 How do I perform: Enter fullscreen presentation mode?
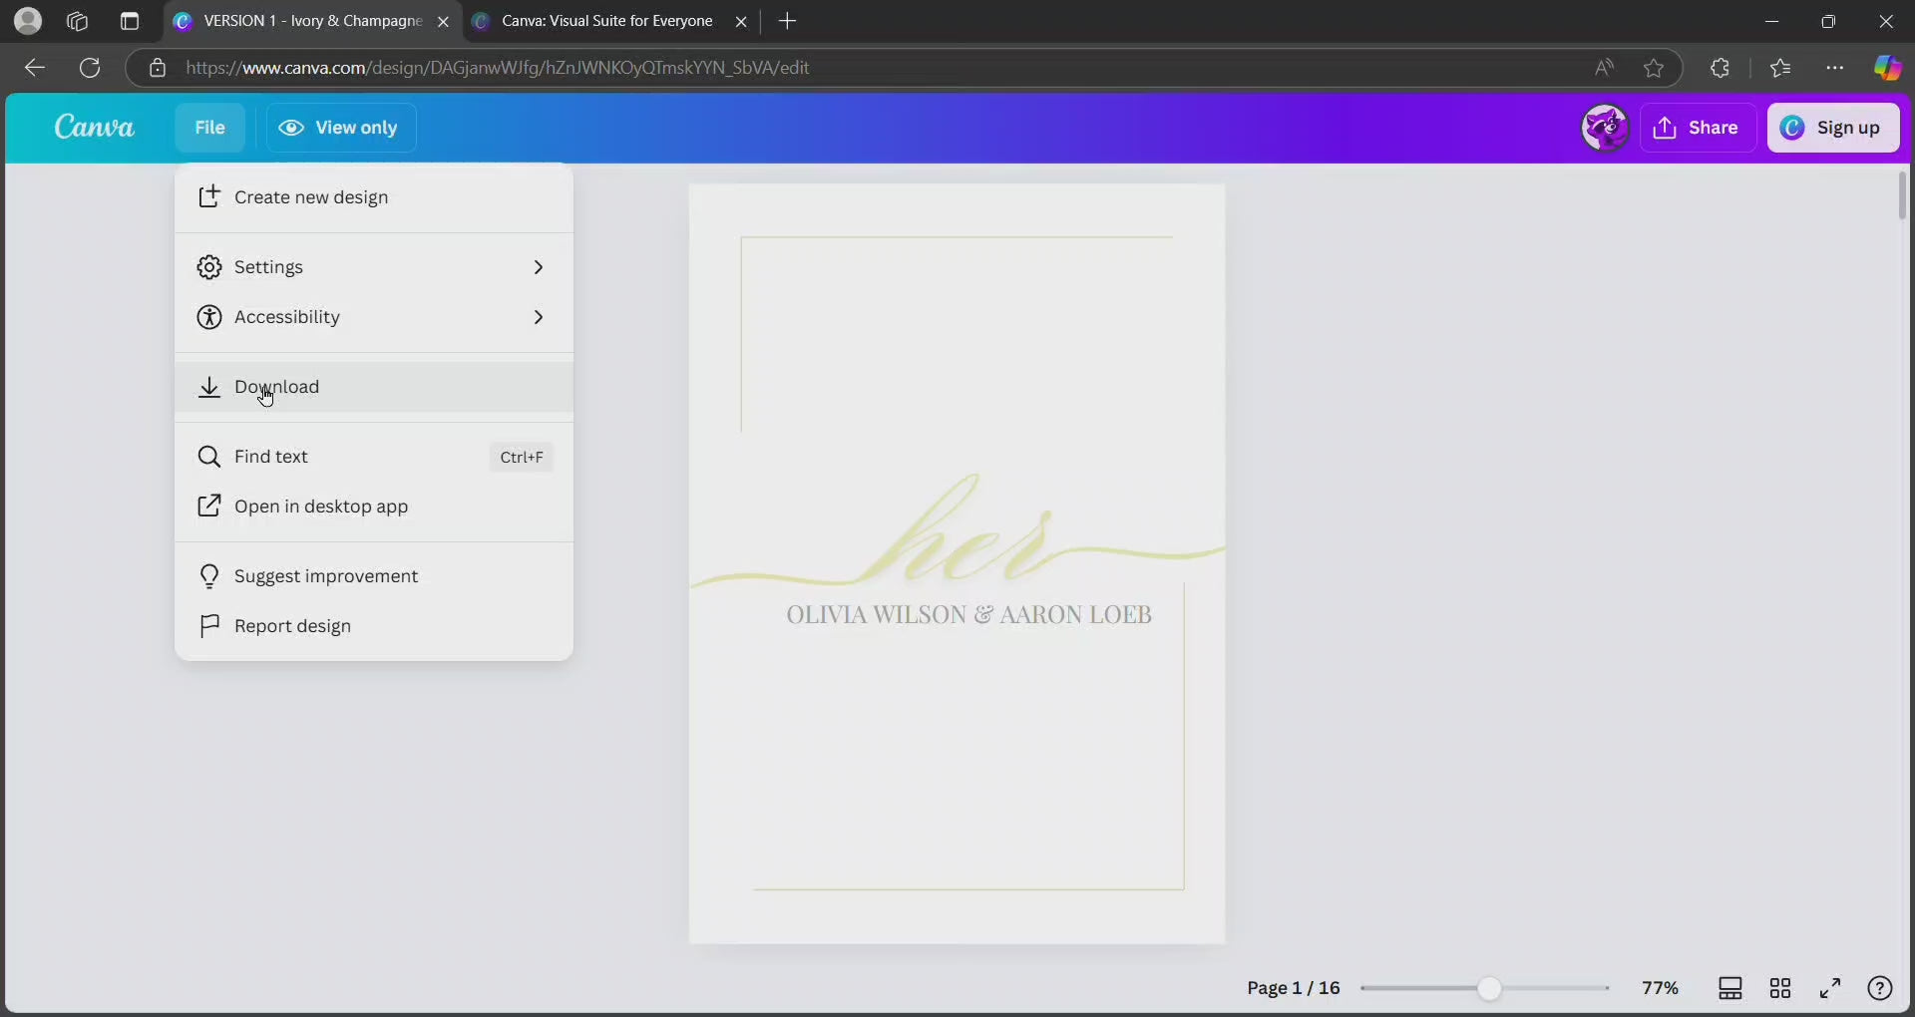click(1829, 988)
